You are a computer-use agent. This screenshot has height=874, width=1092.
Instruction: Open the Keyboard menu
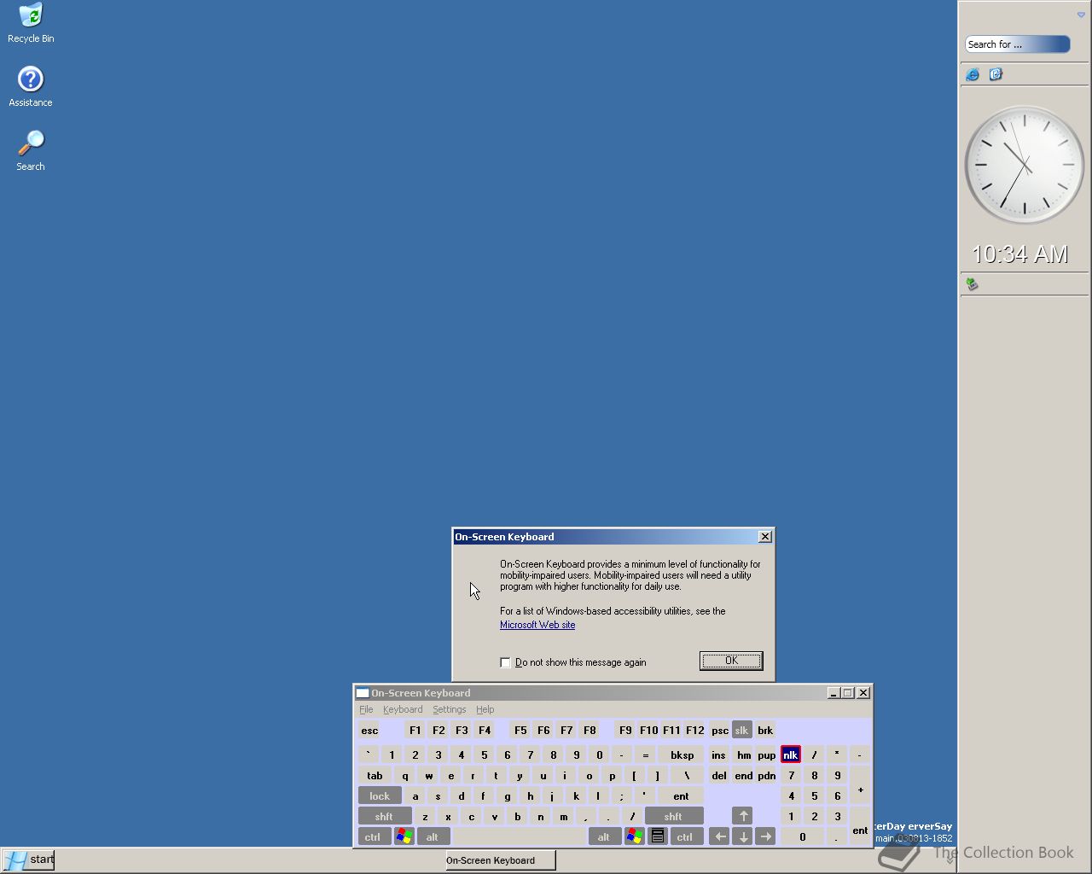(x=403, y=709)
